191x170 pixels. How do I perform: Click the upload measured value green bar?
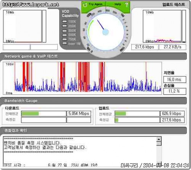point(117,120)
